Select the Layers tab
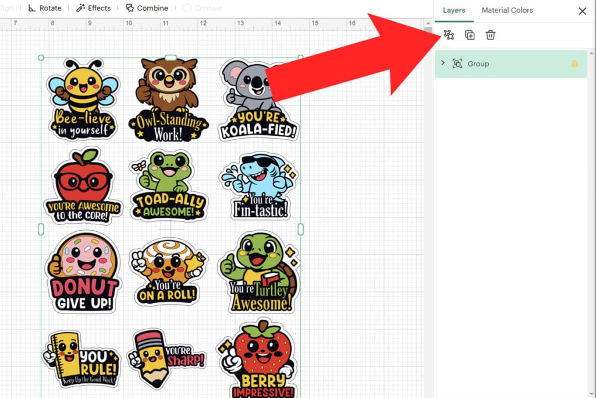The image size is (596, 398). pyautogui.click(x=454, y=10)
